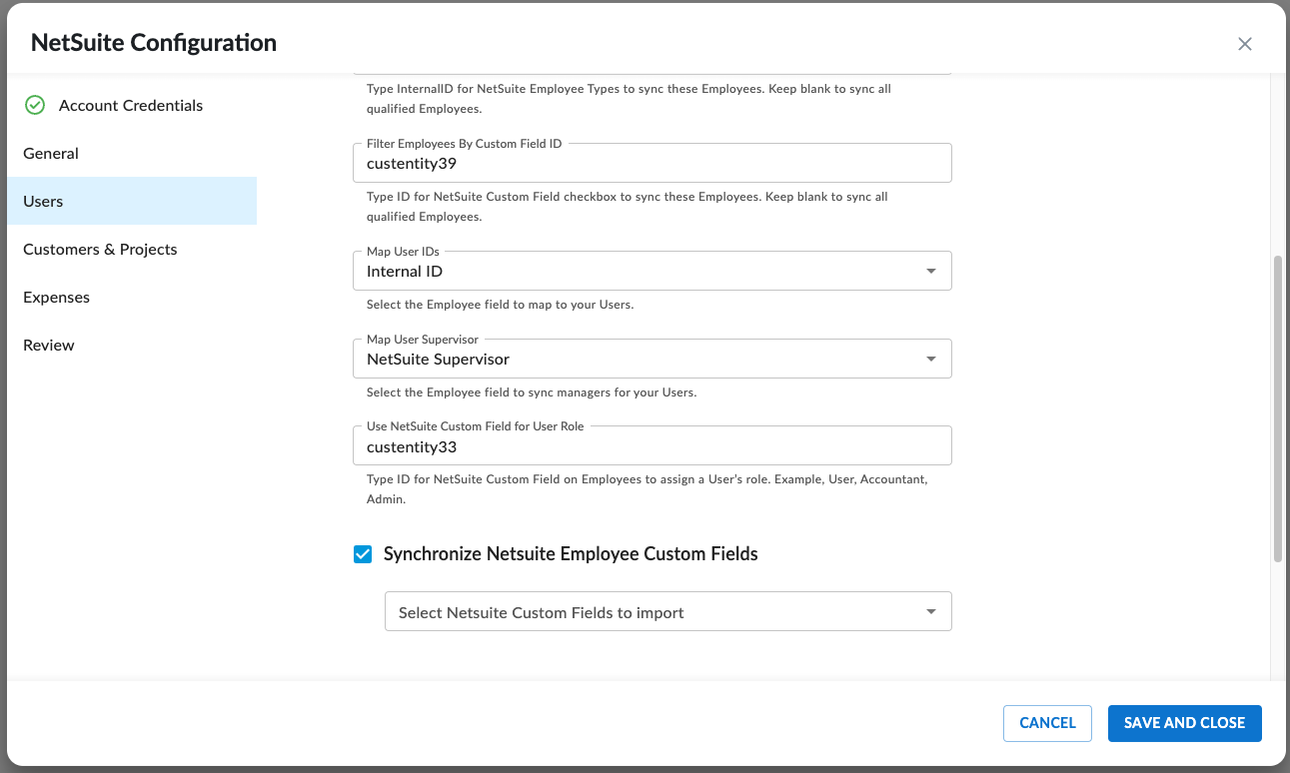The image size is (1290, 773).
Task: Open the Map User IDs dropdown
Action: tap(651, 271)
